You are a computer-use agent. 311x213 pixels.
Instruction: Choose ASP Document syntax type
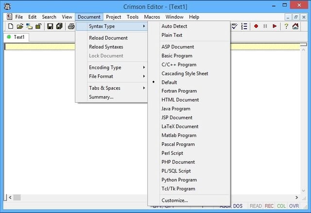coord(189,47)
